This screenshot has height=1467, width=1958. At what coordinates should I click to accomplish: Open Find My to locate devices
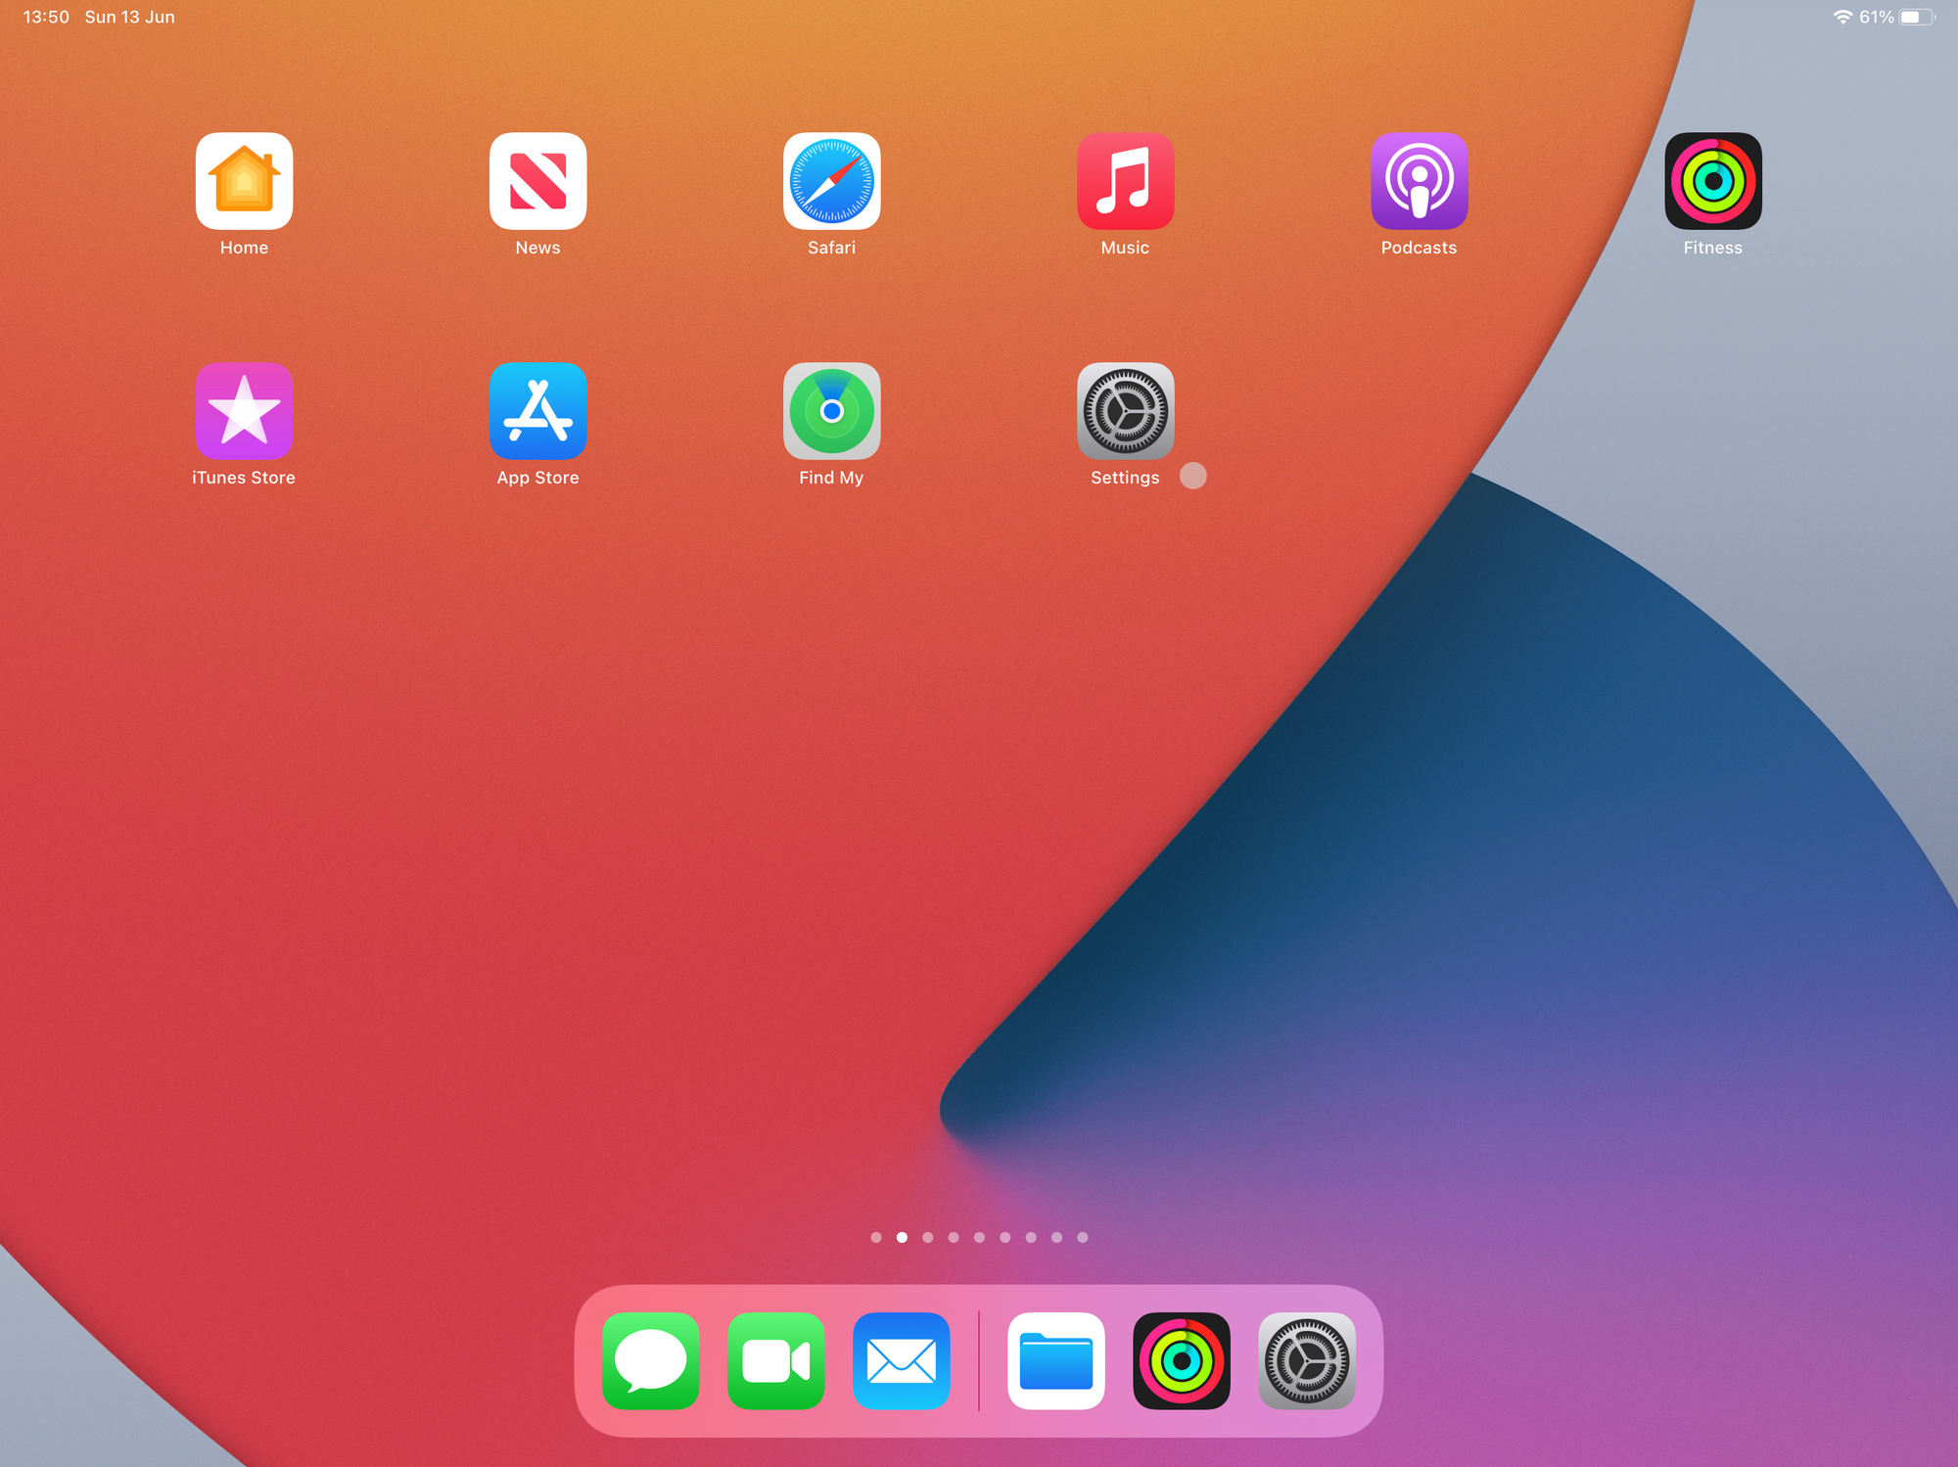point(831,412)
